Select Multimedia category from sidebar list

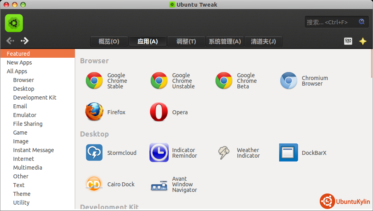(x=27, y=168)
